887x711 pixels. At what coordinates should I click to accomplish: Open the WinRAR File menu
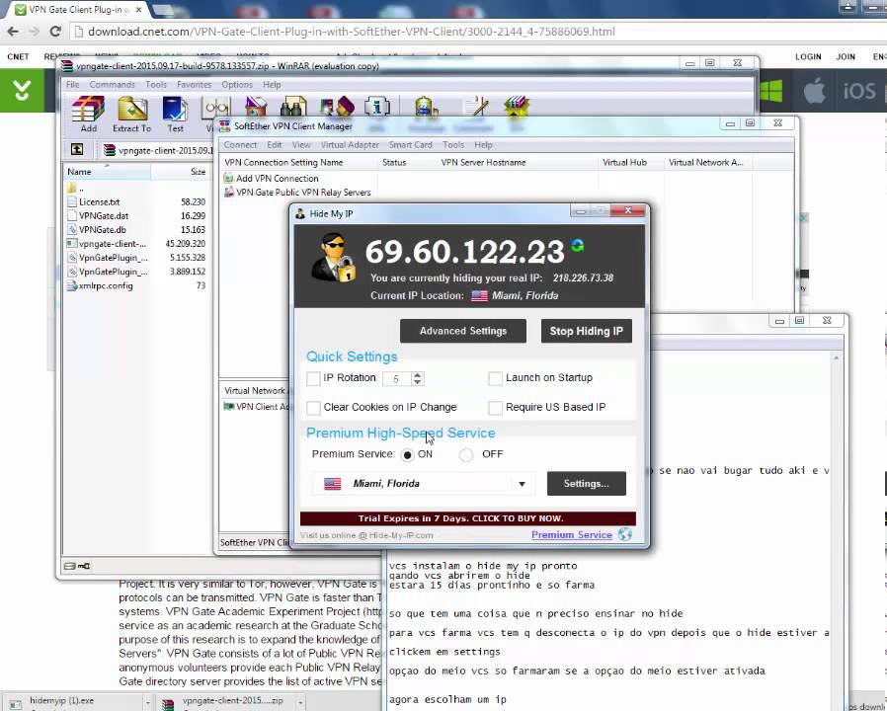point(72,84)
